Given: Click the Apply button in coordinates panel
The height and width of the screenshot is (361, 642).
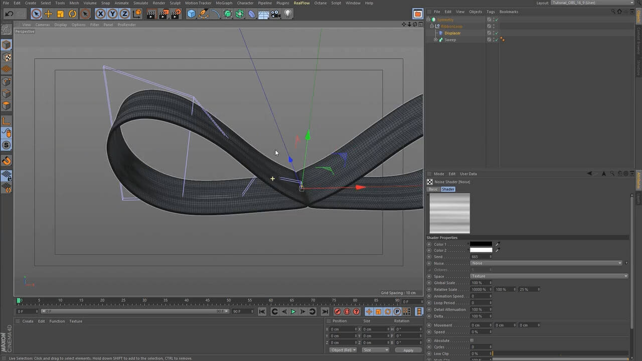Looking at the screenshot, I should [408, 350].
